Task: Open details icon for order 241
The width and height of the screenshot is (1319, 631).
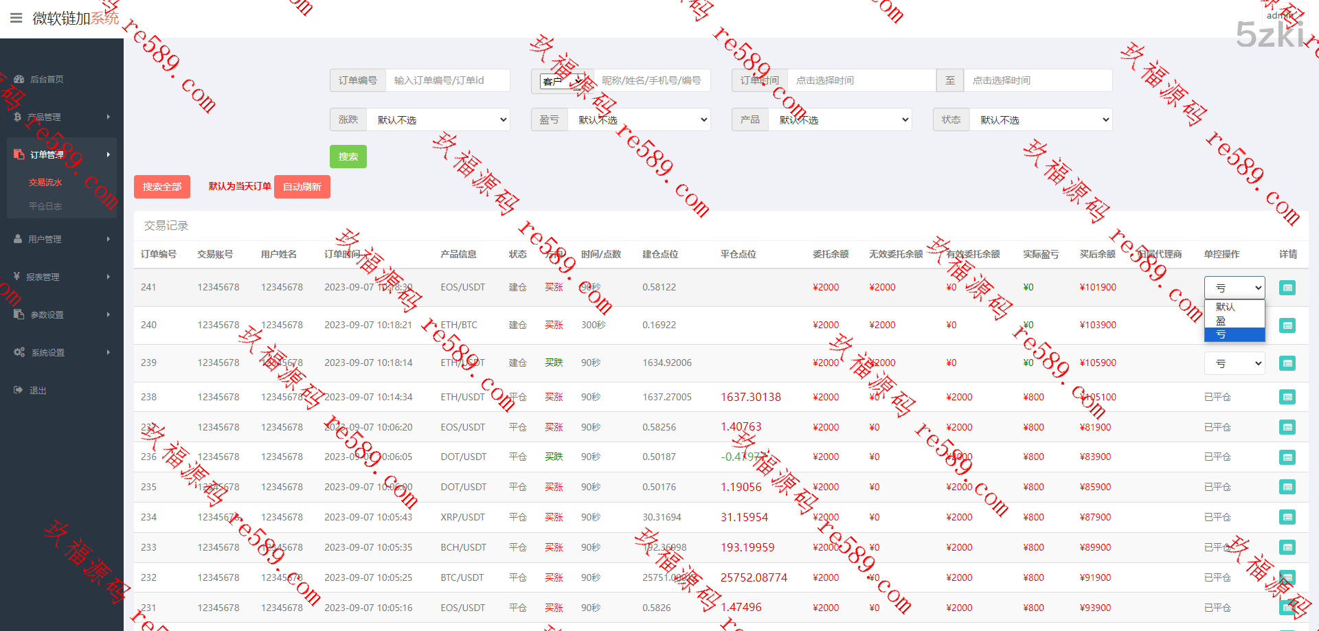Action: (1287, 288)
